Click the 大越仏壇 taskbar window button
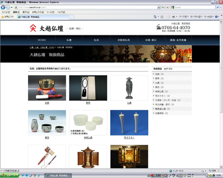The width and height of the screenshot is (223, 178). tap(58, 176)
